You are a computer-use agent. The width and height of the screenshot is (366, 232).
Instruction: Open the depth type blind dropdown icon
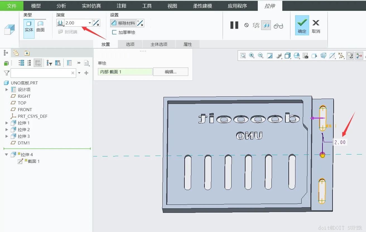click(x=61, y=23)
